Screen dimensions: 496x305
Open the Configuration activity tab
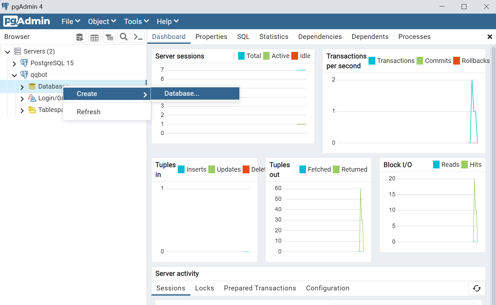click(x=328, y=288)
